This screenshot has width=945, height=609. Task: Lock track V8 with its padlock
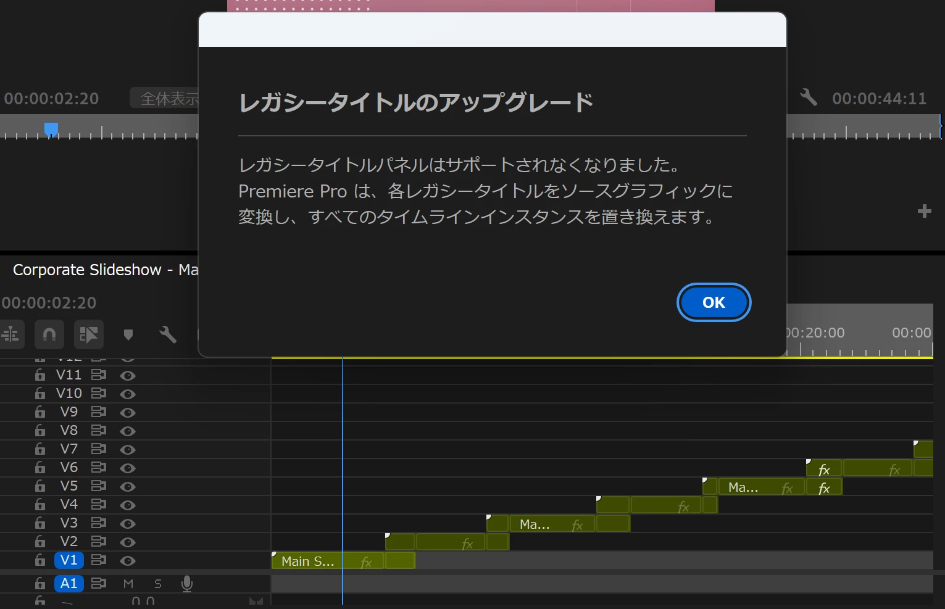click(x=40, y=430)
